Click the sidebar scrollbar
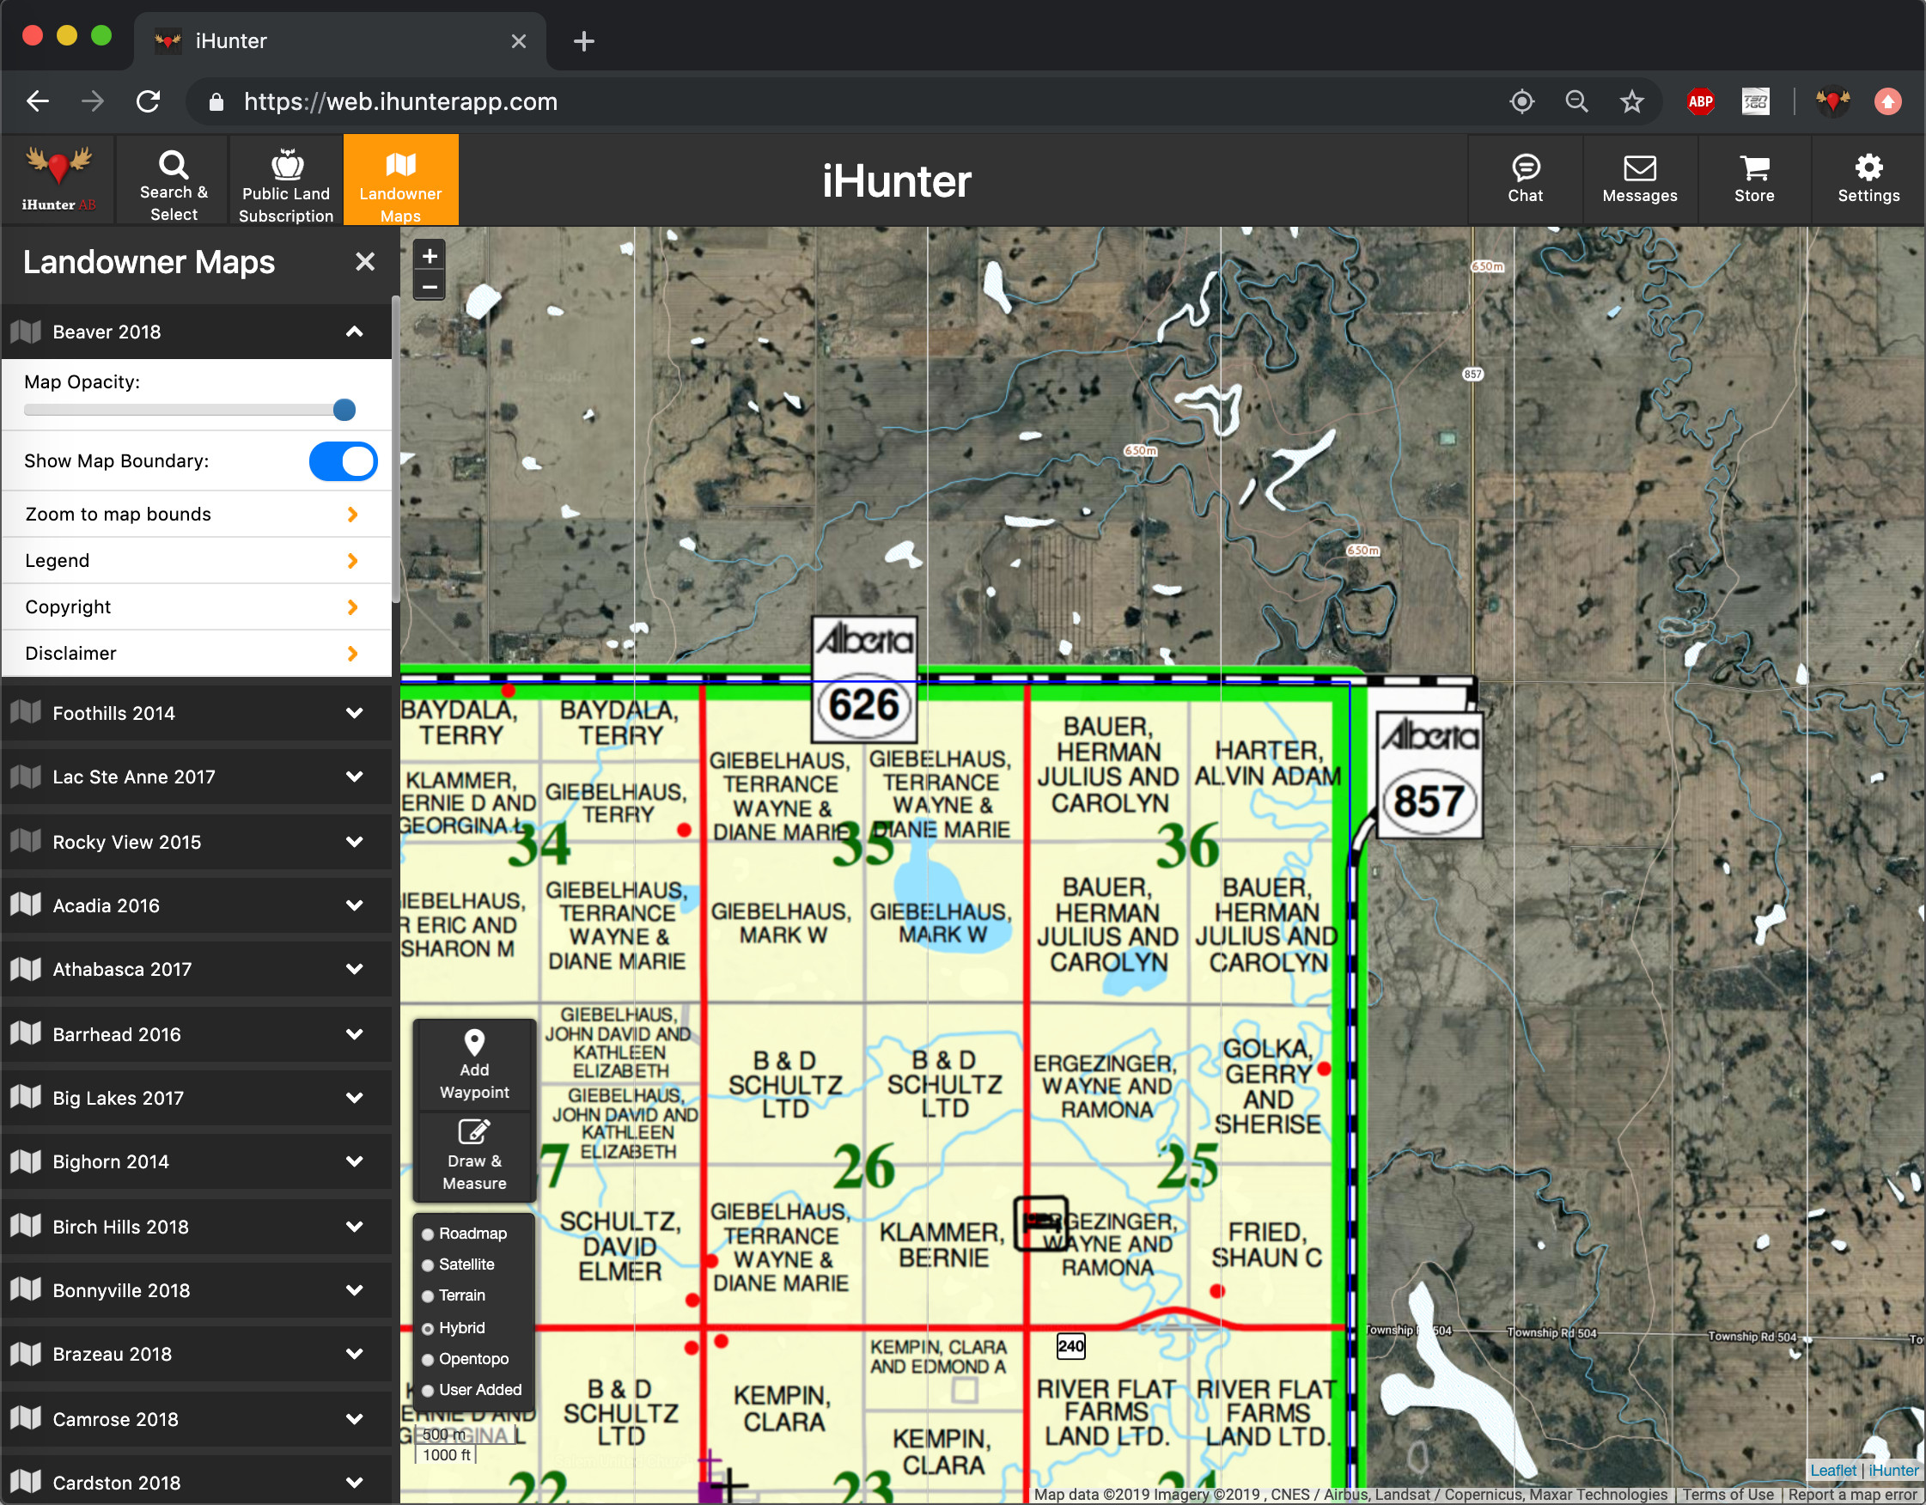The width and height of the screenshot is (1926, 1505). [396, 449]
